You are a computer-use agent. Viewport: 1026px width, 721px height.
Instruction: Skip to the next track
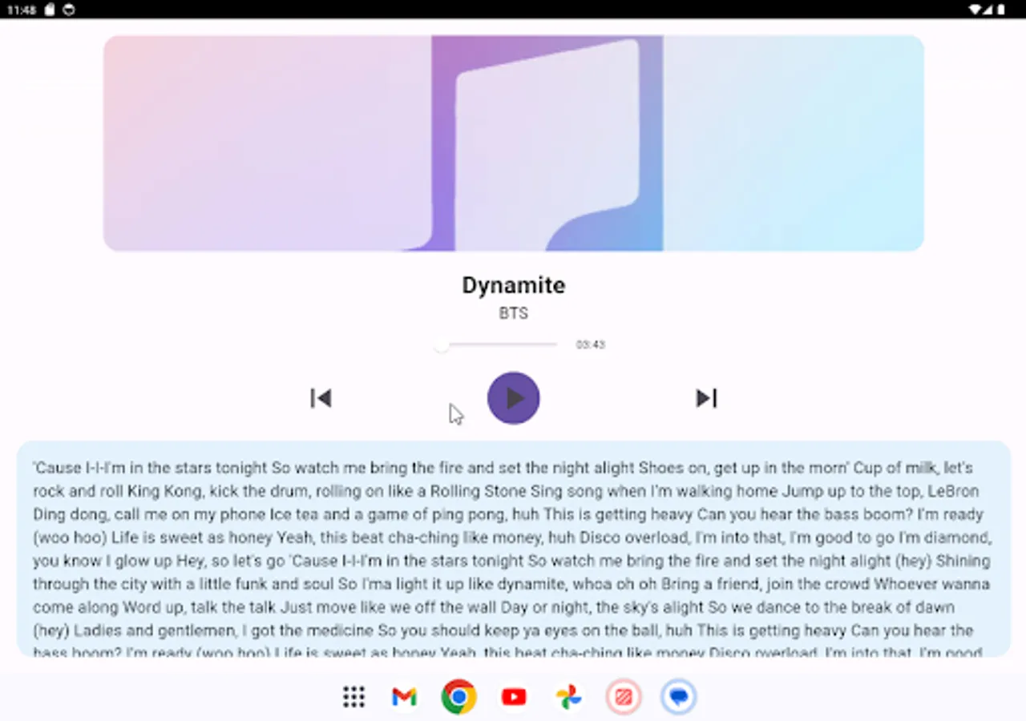706,398
